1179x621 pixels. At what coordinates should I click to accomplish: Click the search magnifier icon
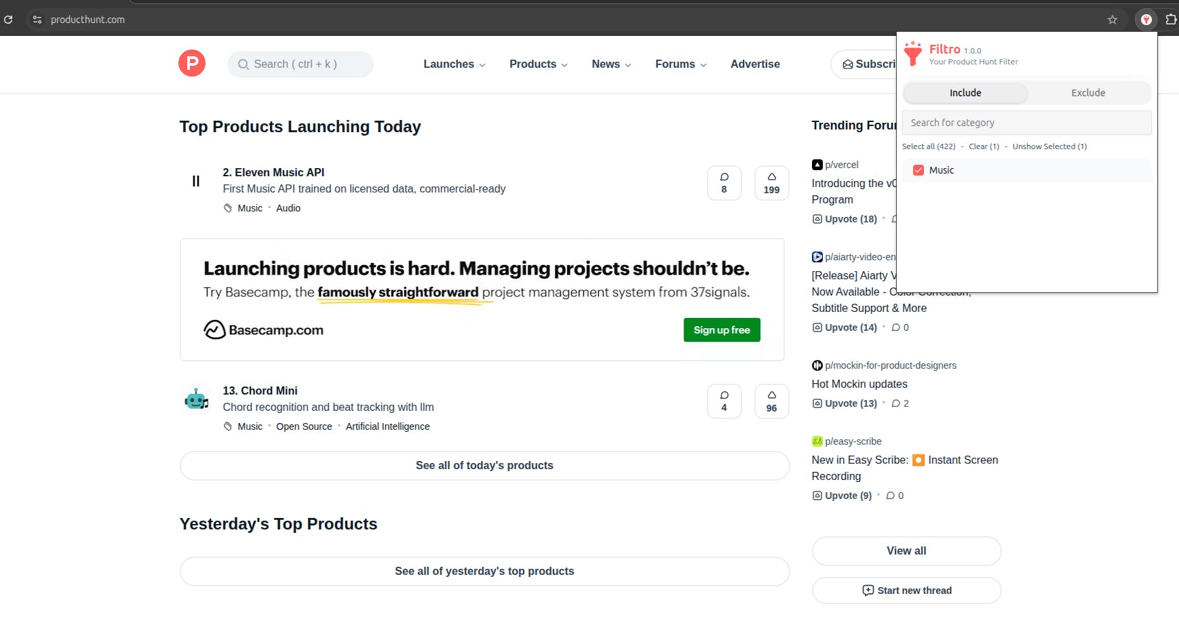click(243, 64)
